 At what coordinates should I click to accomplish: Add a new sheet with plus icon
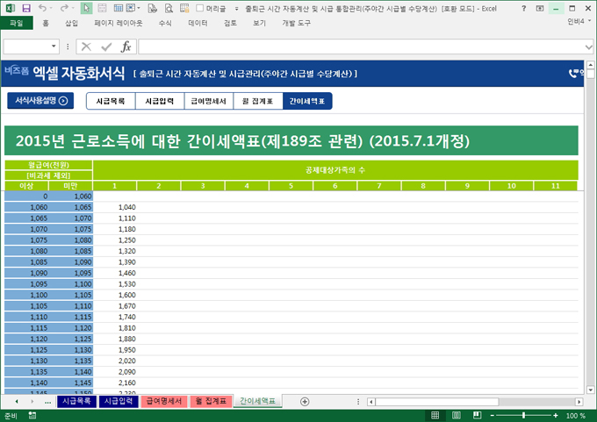click(305, 401)
